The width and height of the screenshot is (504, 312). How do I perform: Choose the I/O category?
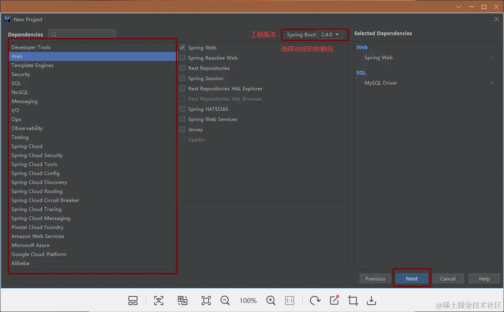(92, 110)
